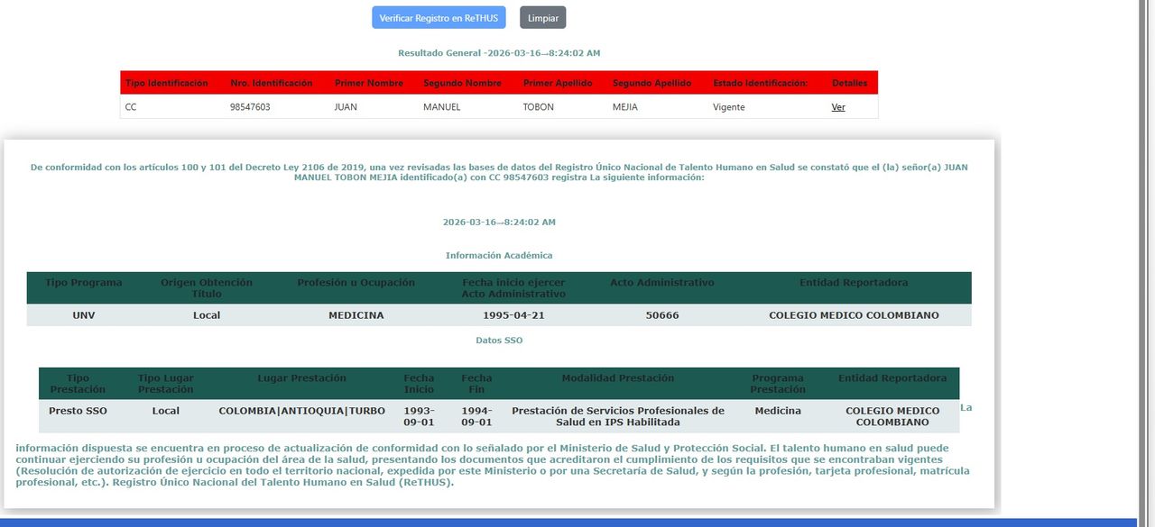Viewport: 1155px width, 527px height.
Task: Click the identification number 98547603 cell
Action: [250, 107]
